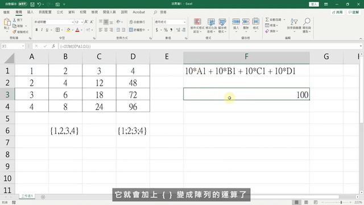Click the Center horizontal alignment icon
The height and width of the screenshot is (205, 364).
(106, 30)
